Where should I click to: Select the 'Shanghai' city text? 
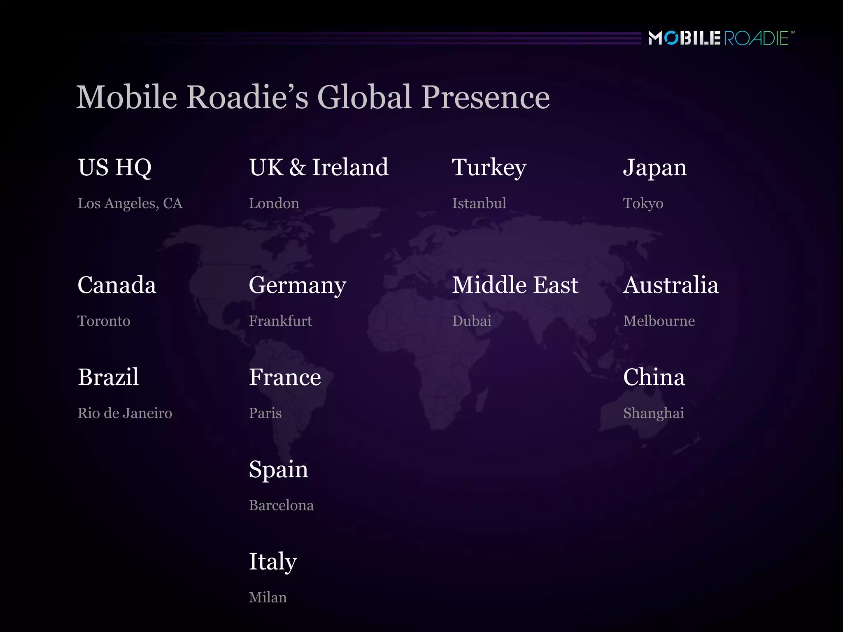coord(654,414)
